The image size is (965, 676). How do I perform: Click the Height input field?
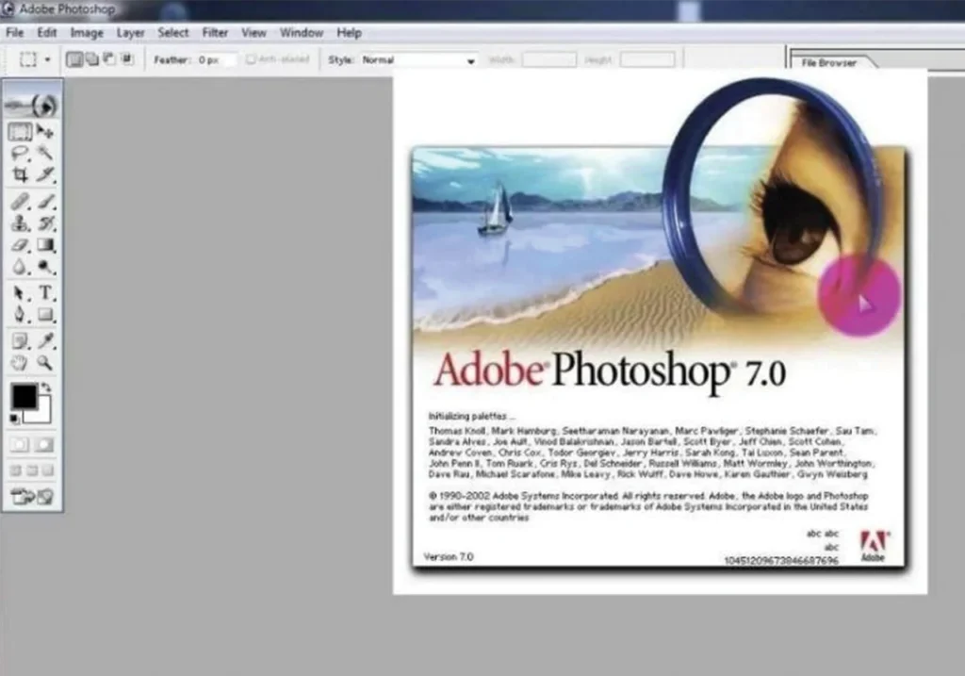tap(647, 59)
